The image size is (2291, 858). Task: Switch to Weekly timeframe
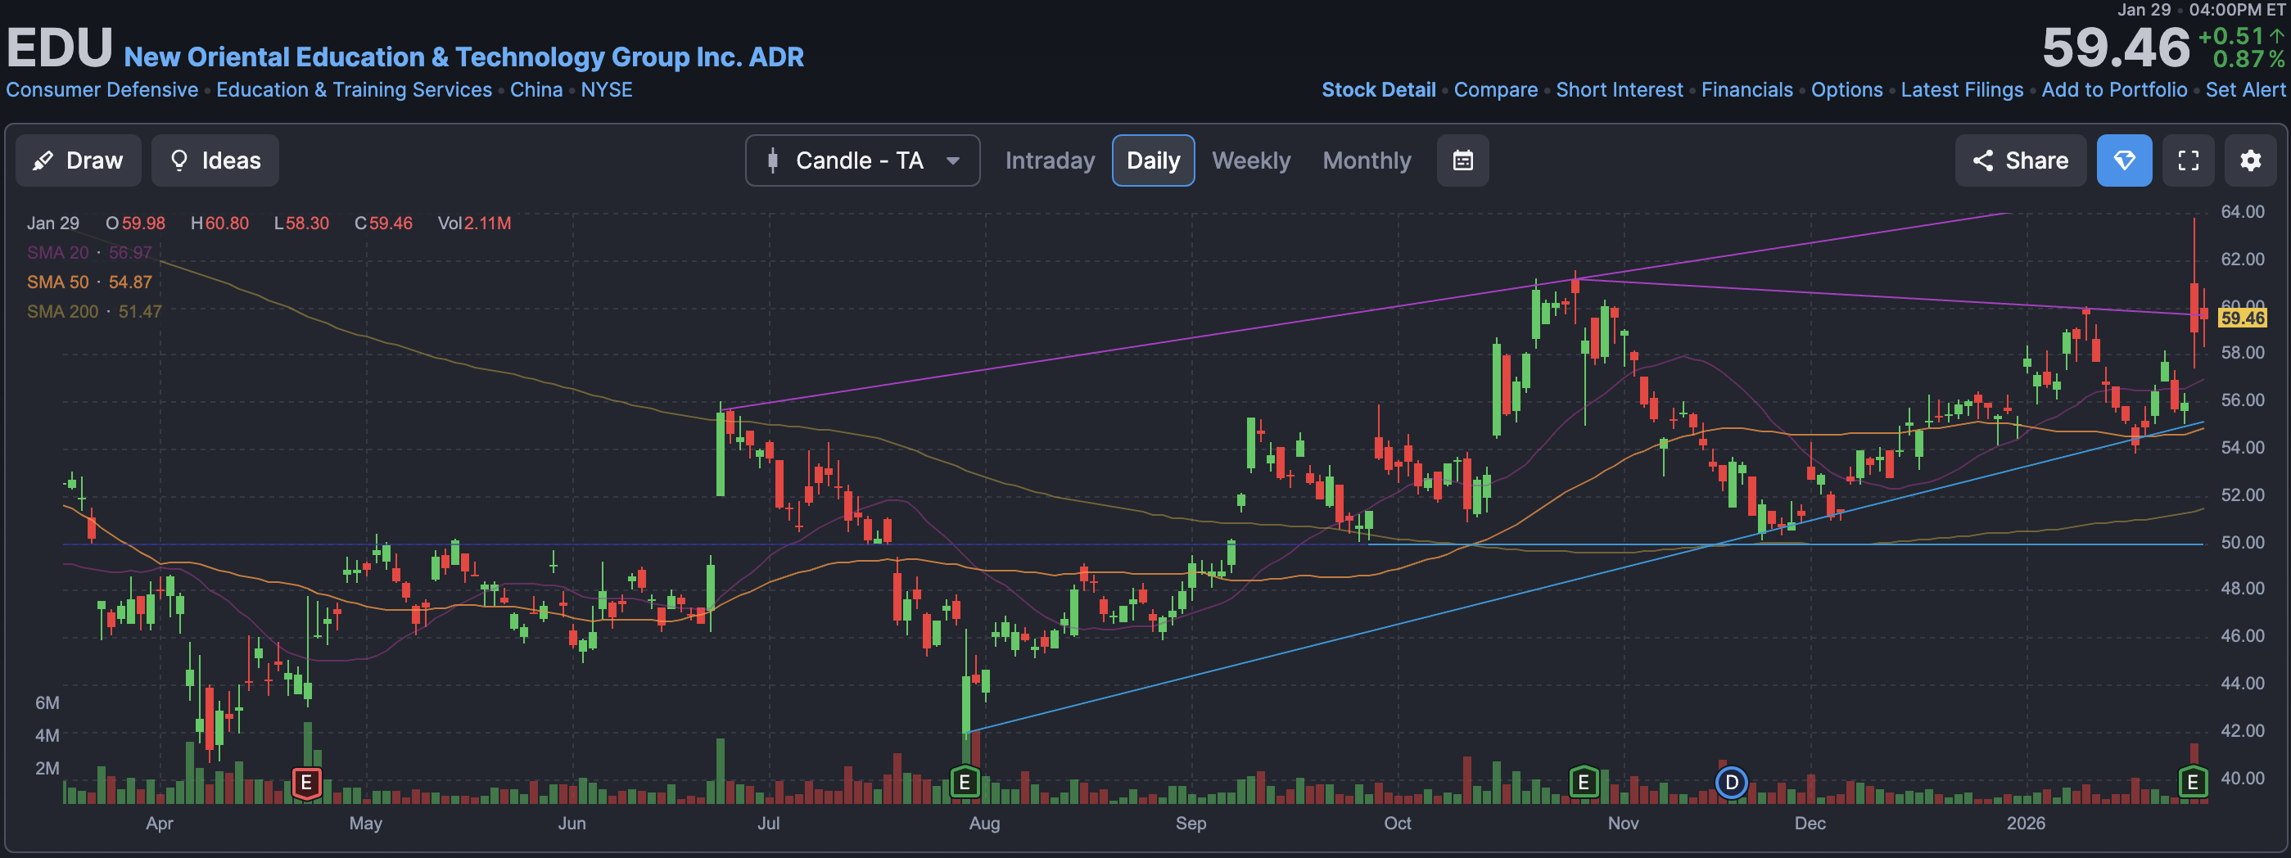point(1250,161)
